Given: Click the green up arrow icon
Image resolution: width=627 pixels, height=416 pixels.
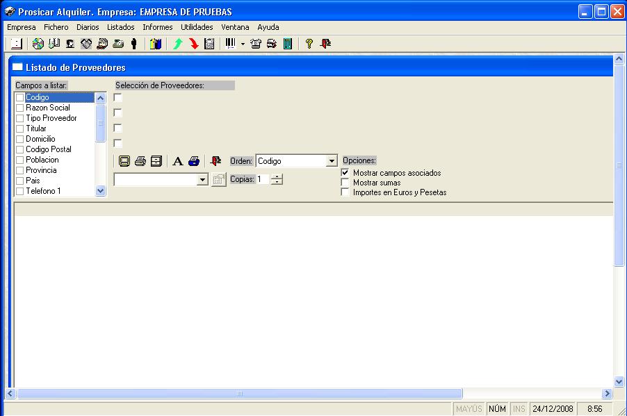Looking at the screenshot, I should (177, 44).
